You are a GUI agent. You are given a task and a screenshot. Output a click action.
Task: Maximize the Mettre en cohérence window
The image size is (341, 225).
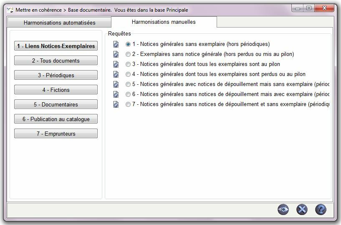[309, 8]
